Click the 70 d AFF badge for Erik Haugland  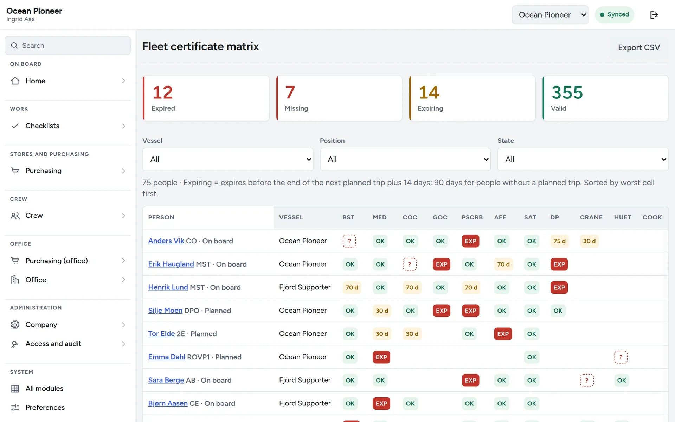click(503, 264)
